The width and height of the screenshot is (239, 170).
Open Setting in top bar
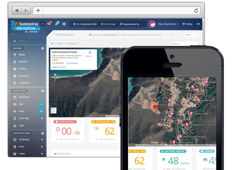pos(187,24)
